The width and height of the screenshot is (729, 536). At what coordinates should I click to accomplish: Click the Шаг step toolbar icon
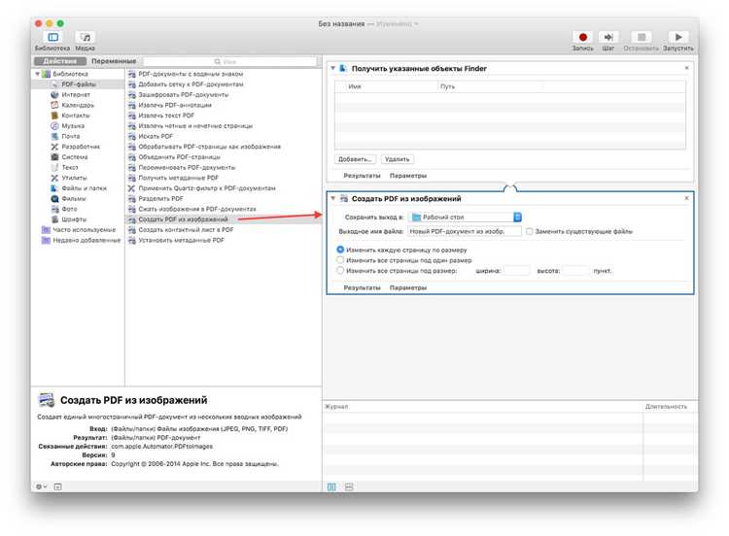(608, 37)
